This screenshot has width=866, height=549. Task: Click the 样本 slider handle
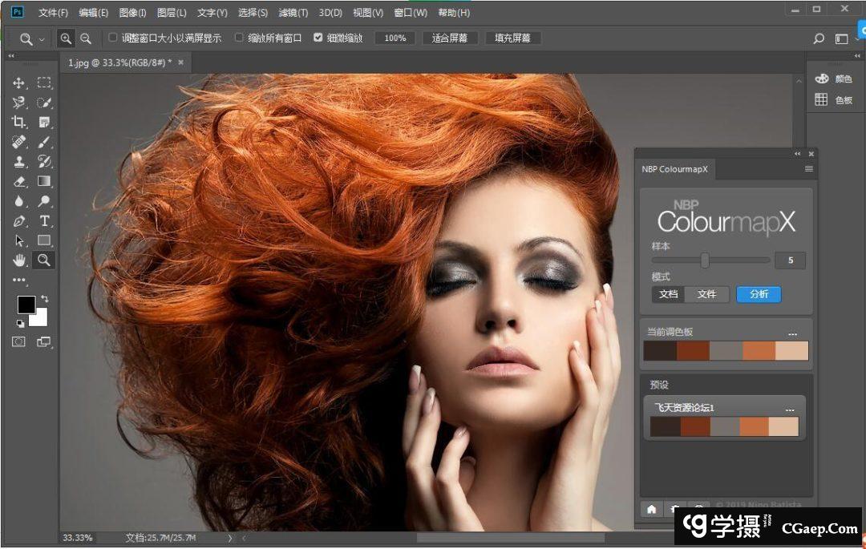705,260
